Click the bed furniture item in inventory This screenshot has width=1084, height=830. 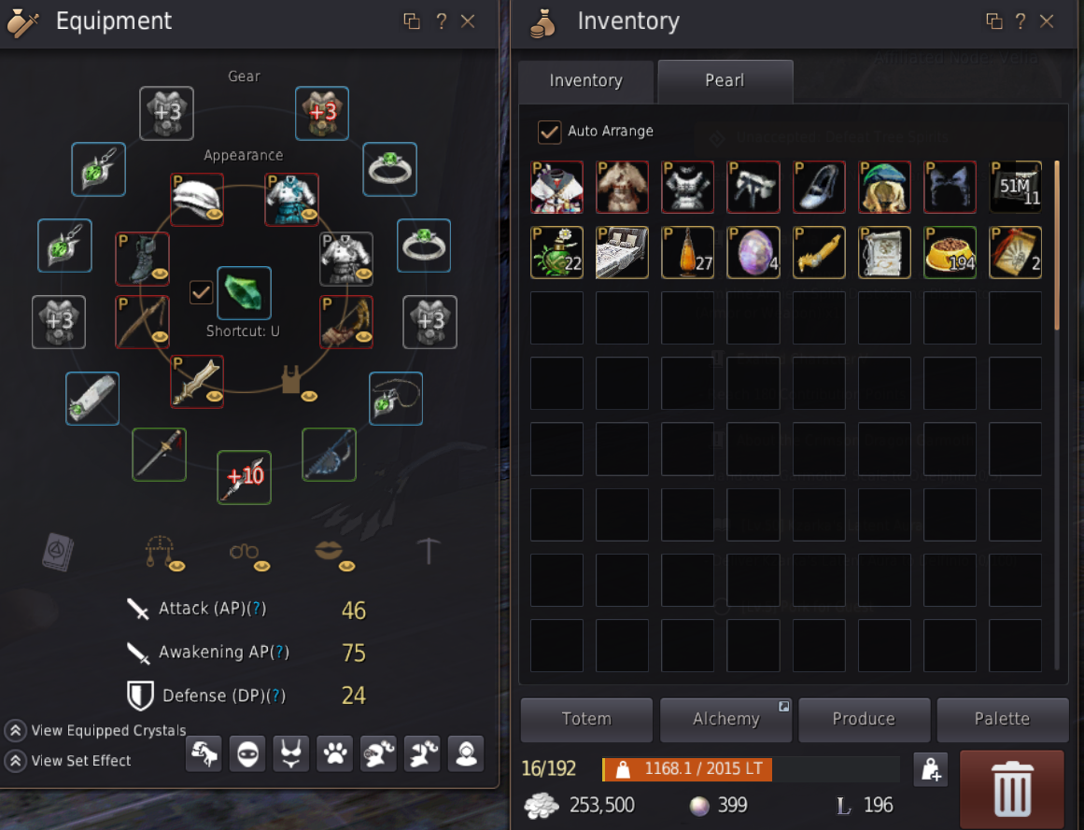(622, 253)
